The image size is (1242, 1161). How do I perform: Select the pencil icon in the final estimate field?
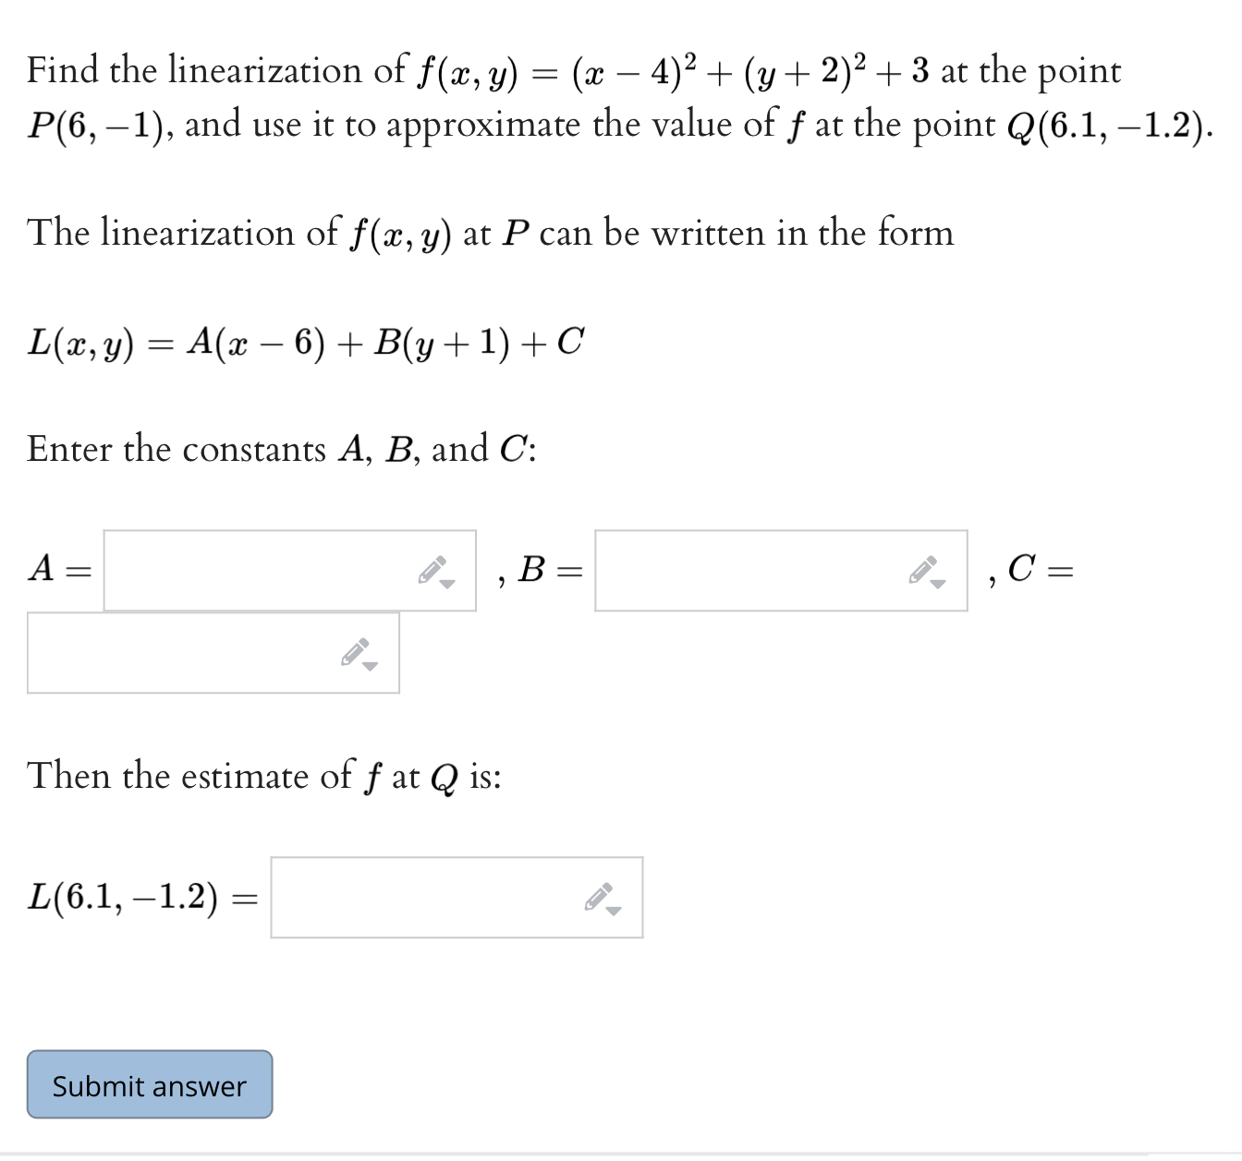point(599,895)
